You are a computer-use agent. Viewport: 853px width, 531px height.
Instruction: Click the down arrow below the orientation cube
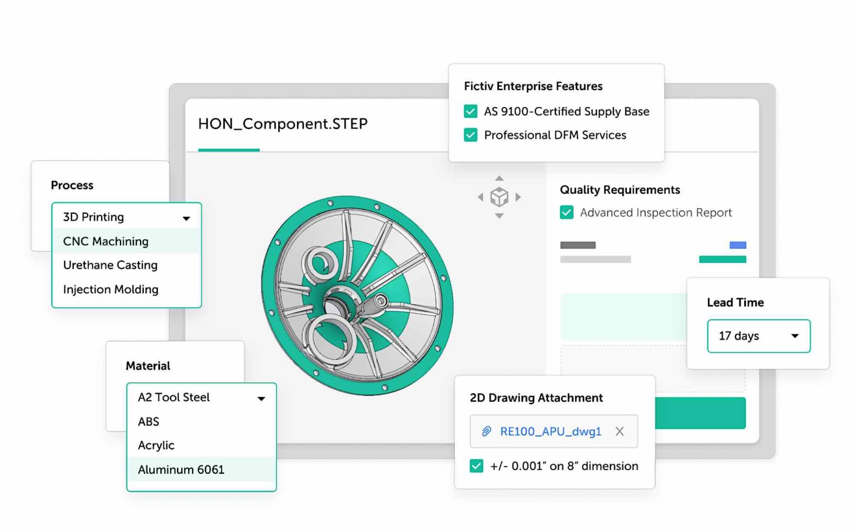tap(499, 216)
